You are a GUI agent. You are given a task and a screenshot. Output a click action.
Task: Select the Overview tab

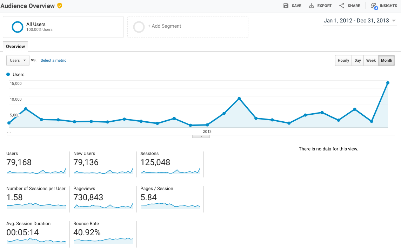[x=15, y=47]
